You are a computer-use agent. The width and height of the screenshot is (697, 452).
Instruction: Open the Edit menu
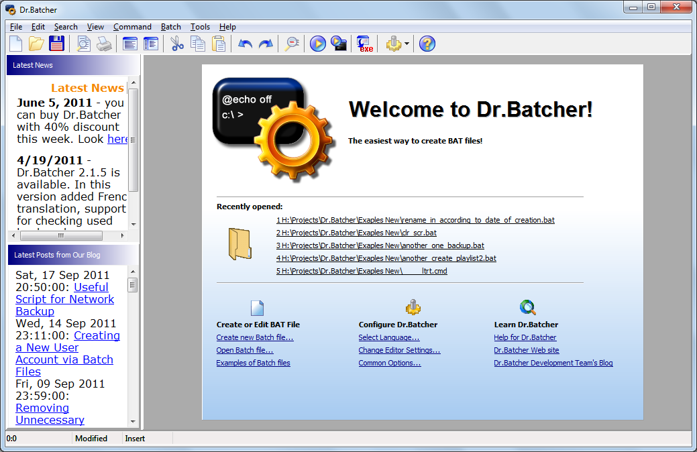click(38, 27)
